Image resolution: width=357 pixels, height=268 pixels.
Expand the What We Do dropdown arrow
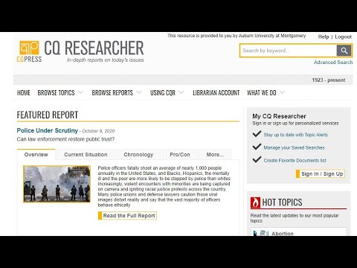click(282, 92)
